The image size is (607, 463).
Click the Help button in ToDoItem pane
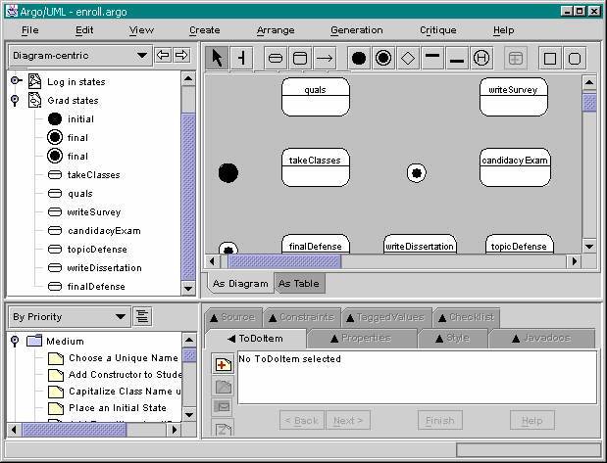click(532, 420)
